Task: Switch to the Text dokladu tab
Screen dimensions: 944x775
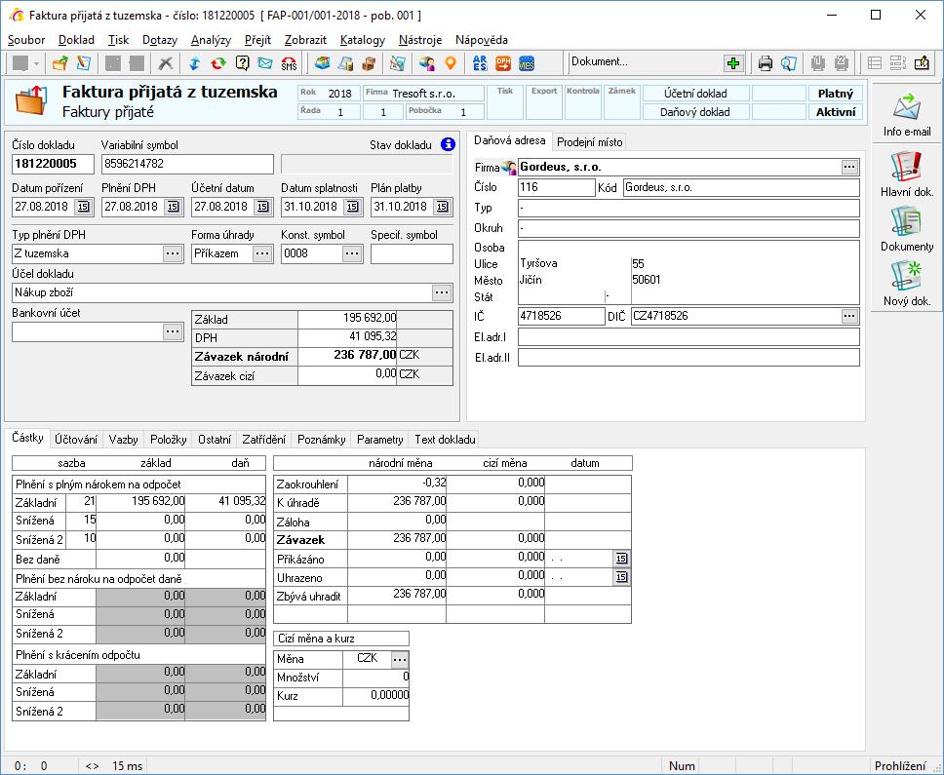Action: (x=445, y=440)
